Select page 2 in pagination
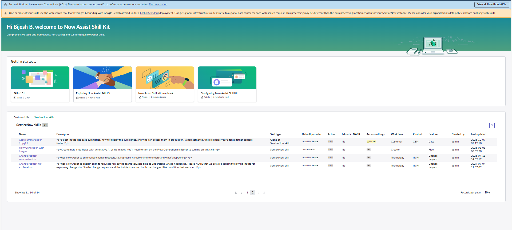Viewport: 512px width, 230px height. coord(253,193)
